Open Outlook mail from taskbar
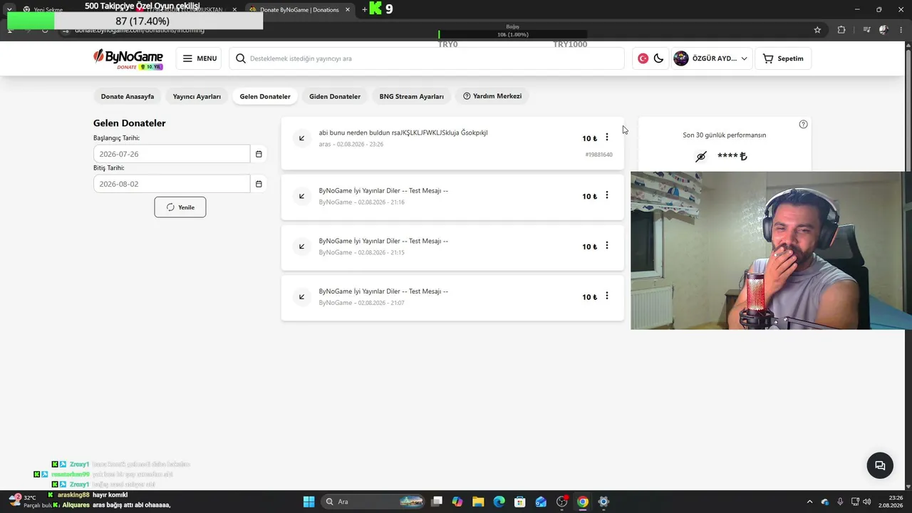 tap(541, 502)
